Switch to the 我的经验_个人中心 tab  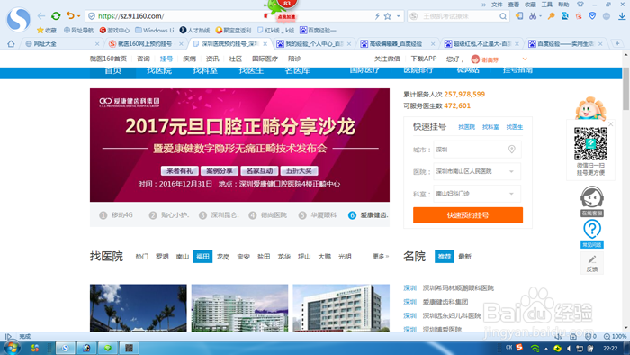[314, 44]
